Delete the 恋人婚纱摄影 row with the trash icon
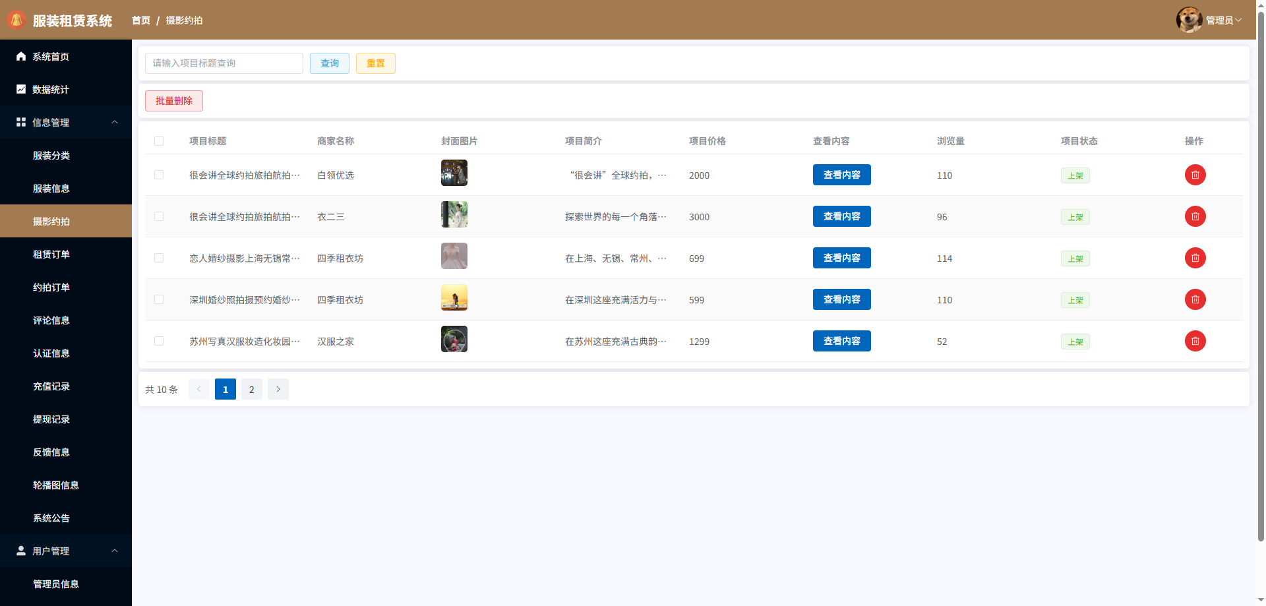 (x=1195, y=258)
